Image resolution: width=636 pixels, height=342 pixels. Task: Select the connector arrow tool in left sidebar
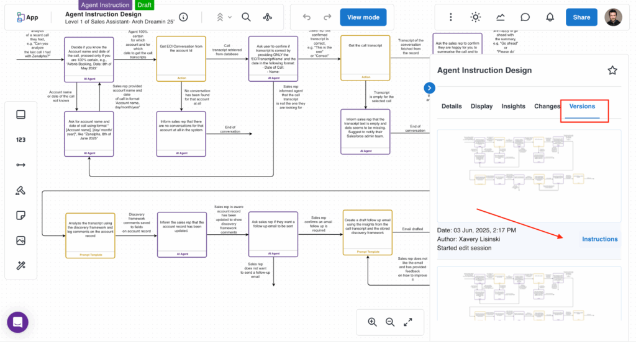[x=20, y=165]
